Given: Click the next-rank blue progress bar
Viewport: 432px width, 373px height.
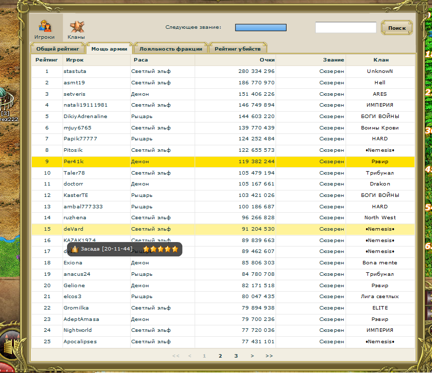Looking at the screenshot, I should tap(261, 28).
